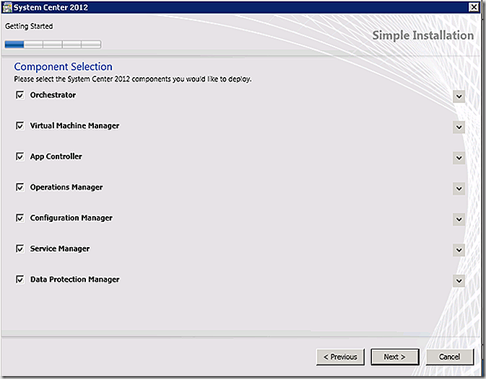The width and height of the screenshot is (486, 379).
Task: Toggle the Virtual Machine Manager checkbox
Action: coord(19,126)
